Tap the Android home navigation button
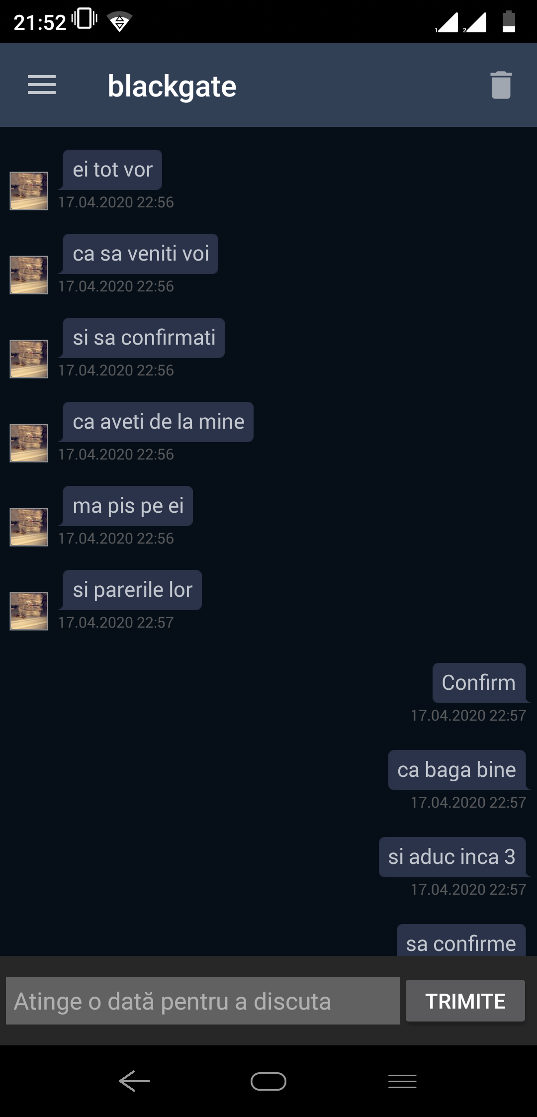 (x=268, y=1081)
